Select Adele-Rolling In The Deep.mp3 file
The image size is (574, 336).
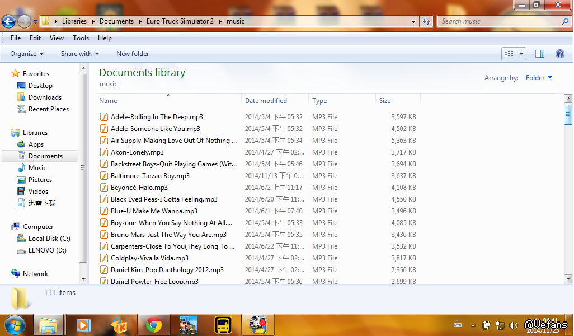point(157,117)
